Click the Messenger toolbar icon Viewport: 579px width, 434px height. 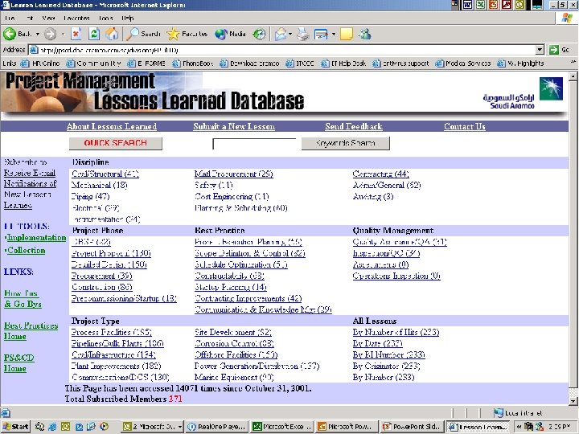[x=365, y=35]
